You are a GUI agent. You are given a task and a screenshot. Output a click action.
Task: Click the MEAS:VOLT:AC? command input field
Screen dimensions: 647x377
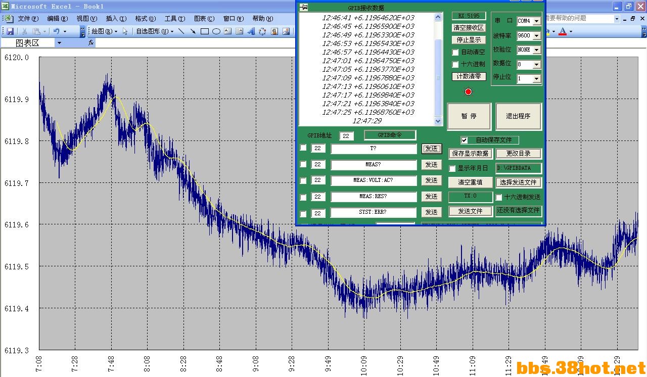tap(374, 180)
